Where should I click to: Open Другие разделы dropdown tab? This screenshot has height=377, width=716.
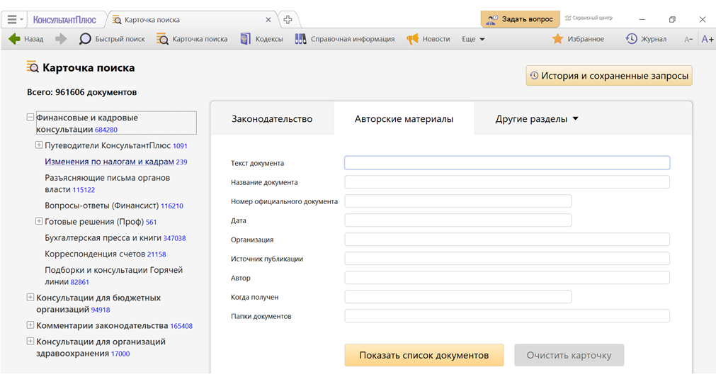pyautogui.click(x=537, y=119)
